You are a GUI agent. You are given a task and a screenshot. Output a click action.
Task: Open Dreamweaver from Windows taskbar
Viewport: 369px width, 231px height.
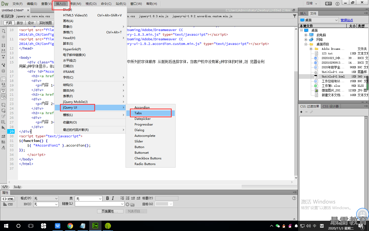tap(95, 226)
